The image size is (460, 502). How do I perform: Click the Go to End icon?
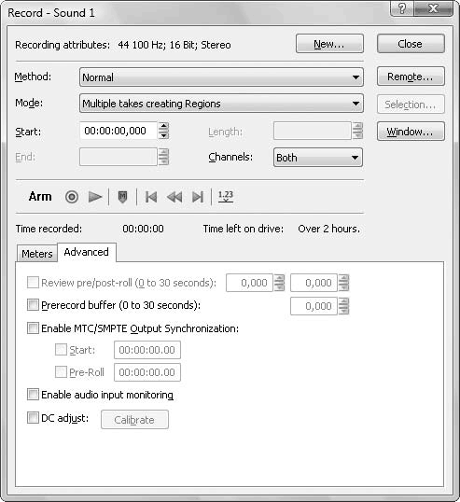coord(198,197)
